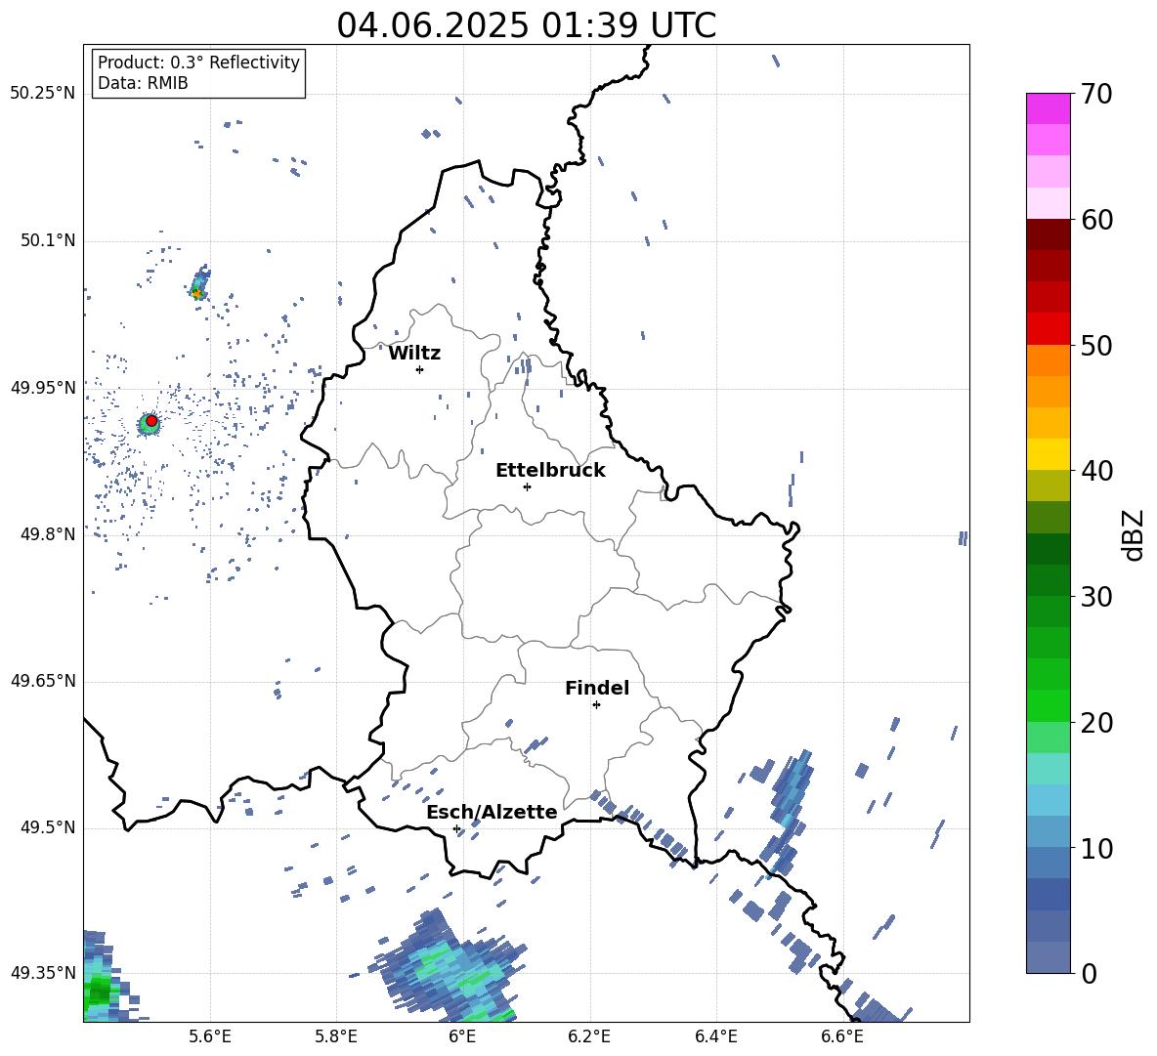Click the 50.1°N latitude label
Screen dimensions: 1157x1056
tap(47, 240)
